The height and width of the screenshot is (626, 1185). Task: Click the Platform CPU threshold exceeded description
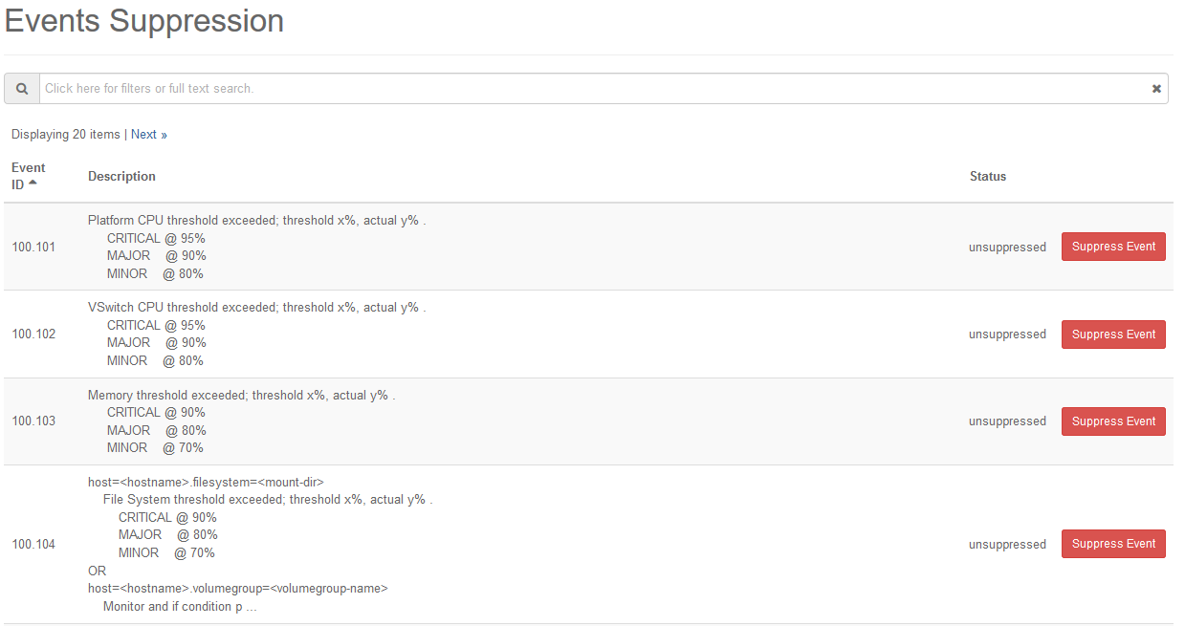(256, 221)
